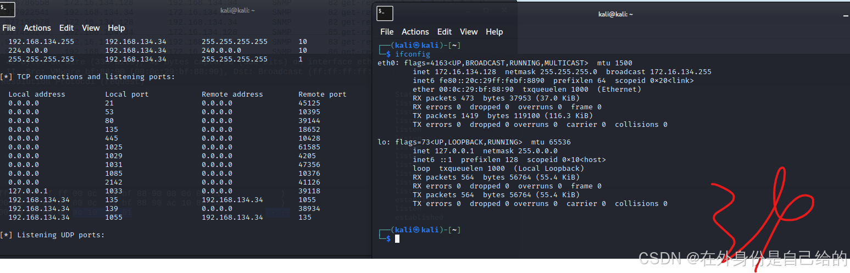Click the terminal icon in the right window title bar

pos(385,13)
